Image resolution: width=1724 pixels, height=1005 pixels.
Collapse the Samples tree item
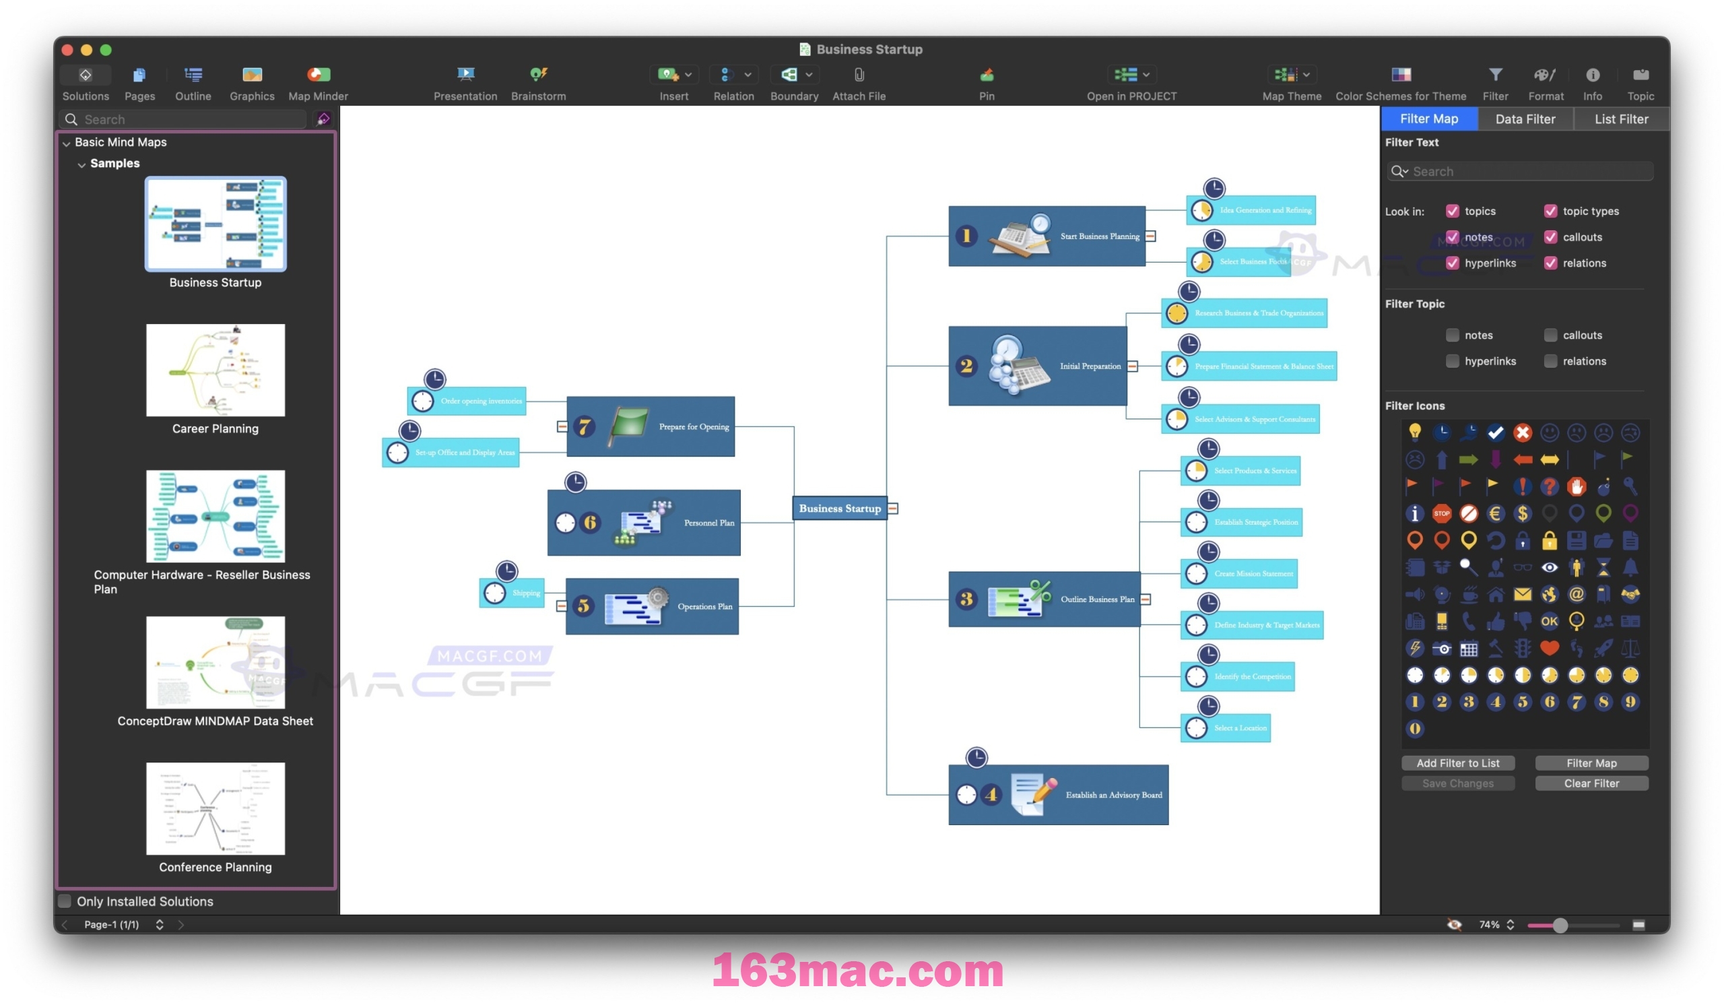(82, 162)
